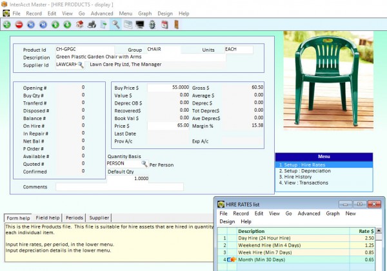Go to last record with blue icon
This screenshot has height=271, width=387.
pos(43,25)
